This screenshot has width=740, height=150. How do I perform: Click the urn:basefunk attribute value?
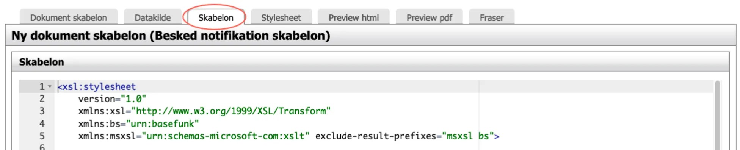pyautogui.click(x=162, y=123)
